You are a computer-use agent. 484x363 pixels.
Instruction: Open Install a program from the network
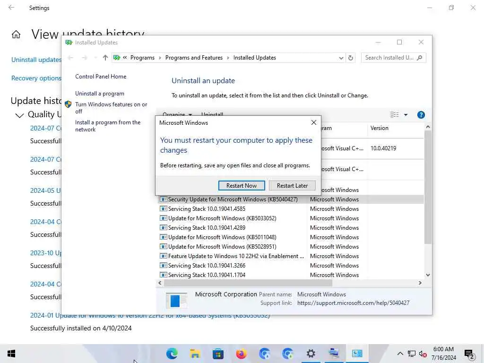108,126
